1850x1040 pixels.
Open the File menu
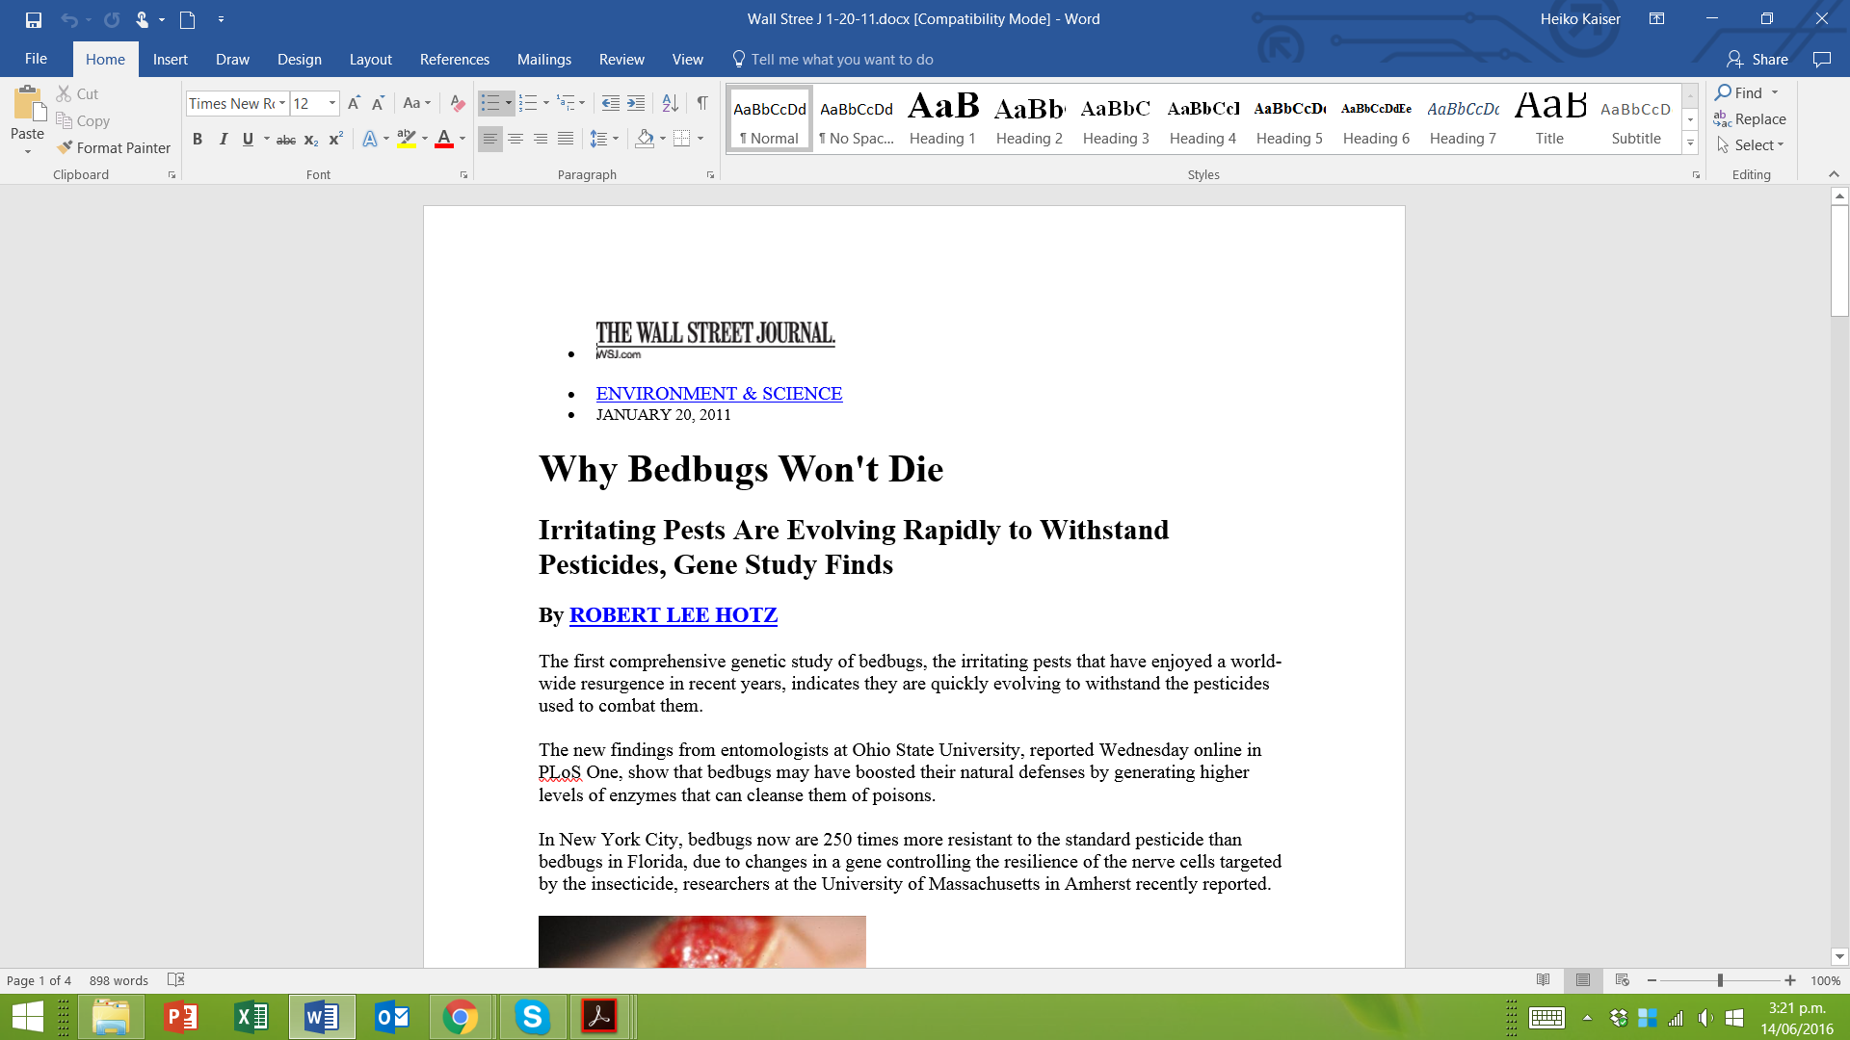click(x=36, y=59)
